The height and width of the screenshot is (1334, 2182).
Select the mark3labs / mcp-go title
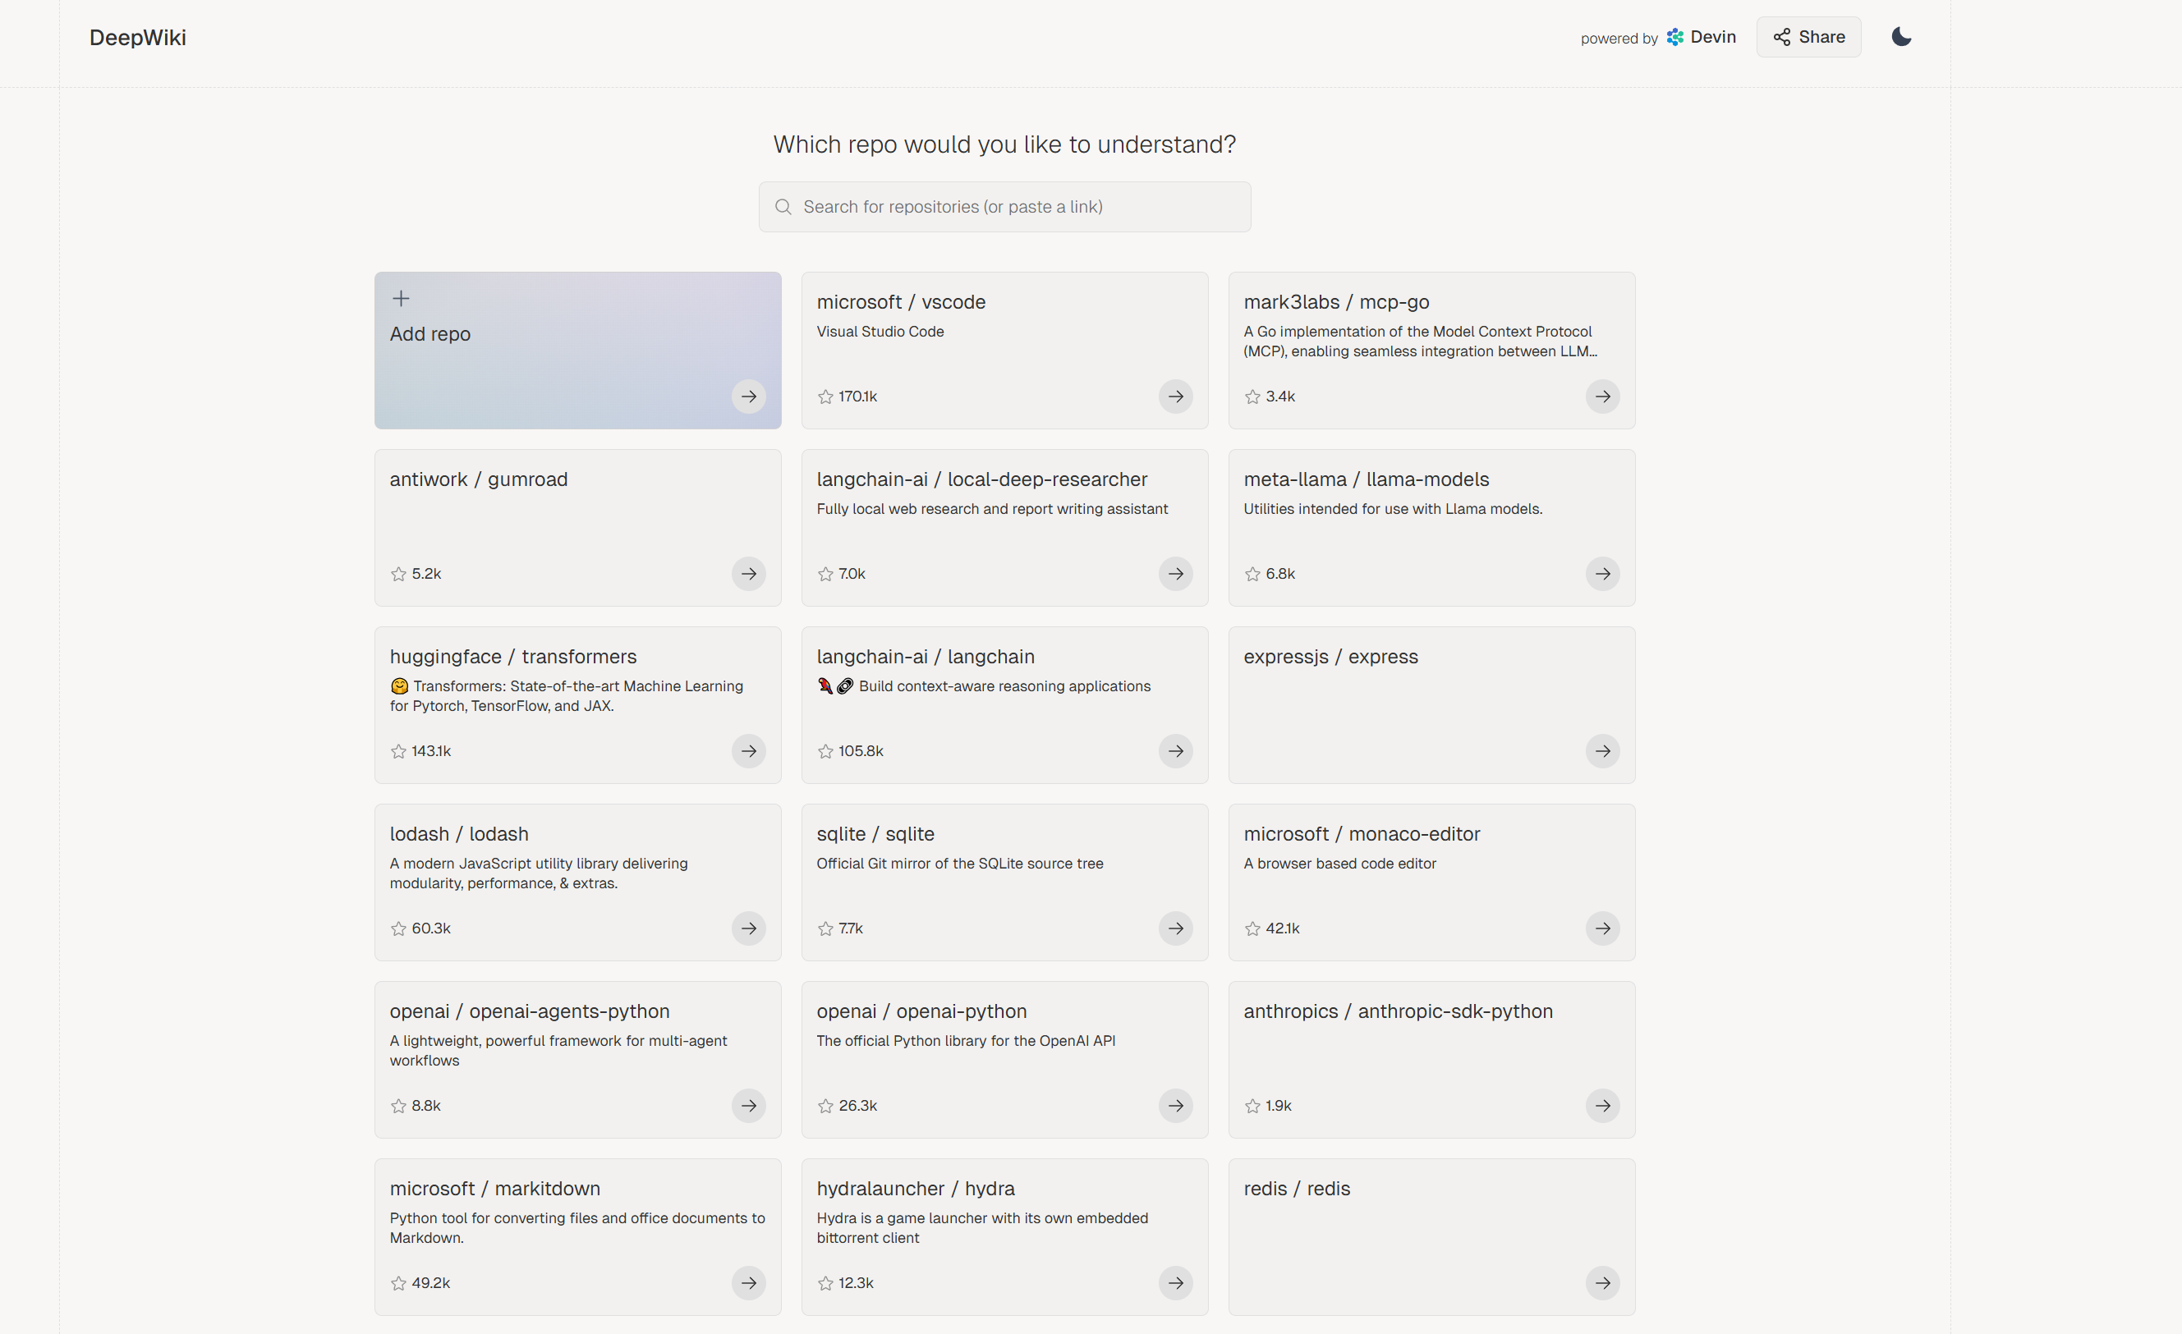click(x=1336, y=302)
